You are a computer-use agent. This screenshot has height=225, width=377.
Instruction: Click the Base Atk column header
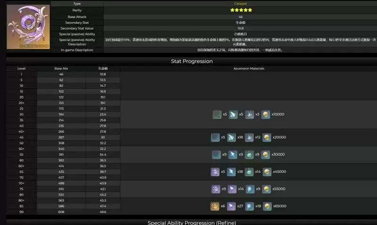(x=61, y=68)
